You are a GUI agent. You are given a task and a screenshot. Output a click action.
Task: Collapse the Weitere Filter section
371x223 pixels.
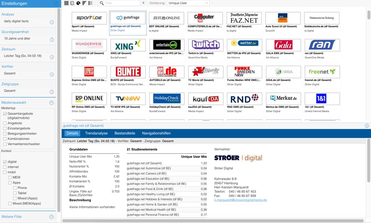(51, 217)
